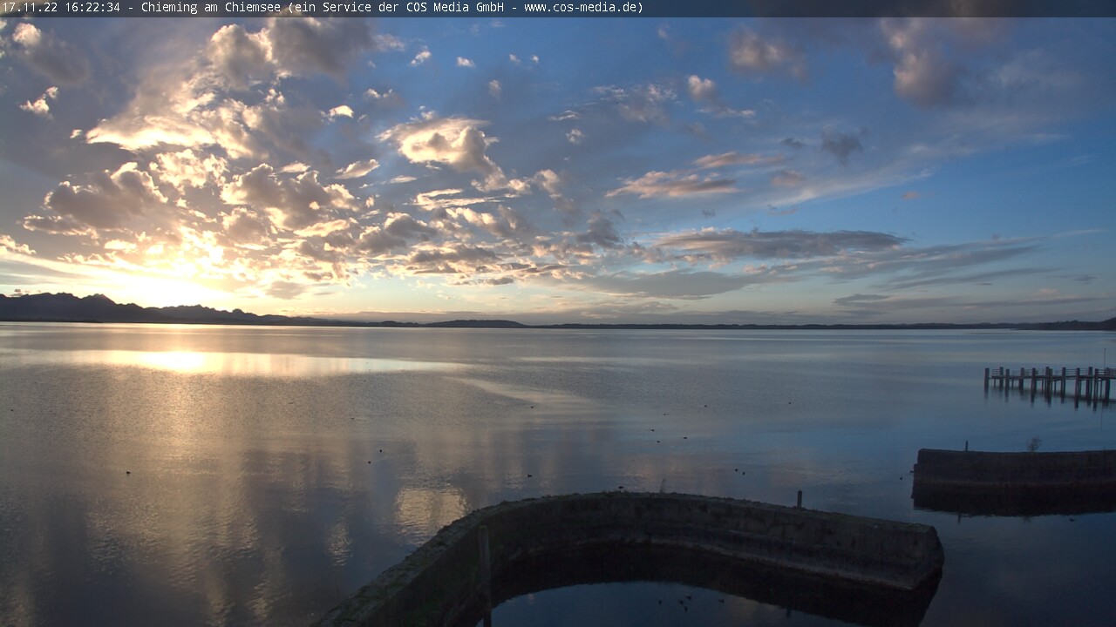The image size is (1116, 627).
Task: Click the 17.11.22 date stamp
Action: pyautogui.click(x=26, y=8)
